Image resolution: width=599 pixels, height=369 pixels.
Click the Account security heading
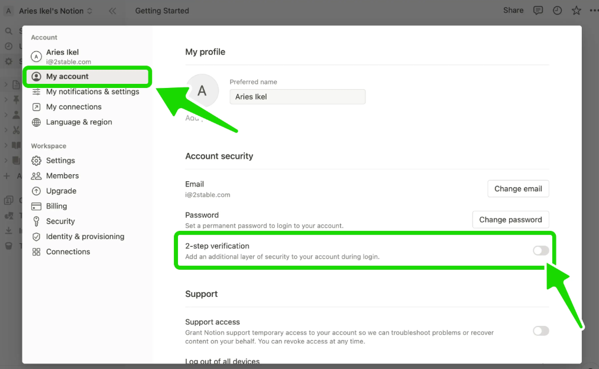point(219,156)
